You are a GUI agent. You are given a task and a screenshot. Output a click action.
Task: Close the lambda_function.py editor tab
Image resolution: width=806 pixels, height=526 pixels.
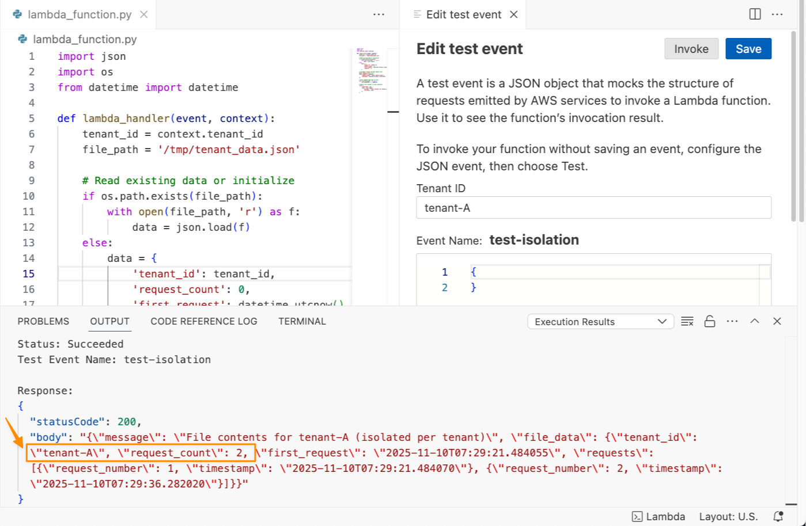click(x=144, y=14)
